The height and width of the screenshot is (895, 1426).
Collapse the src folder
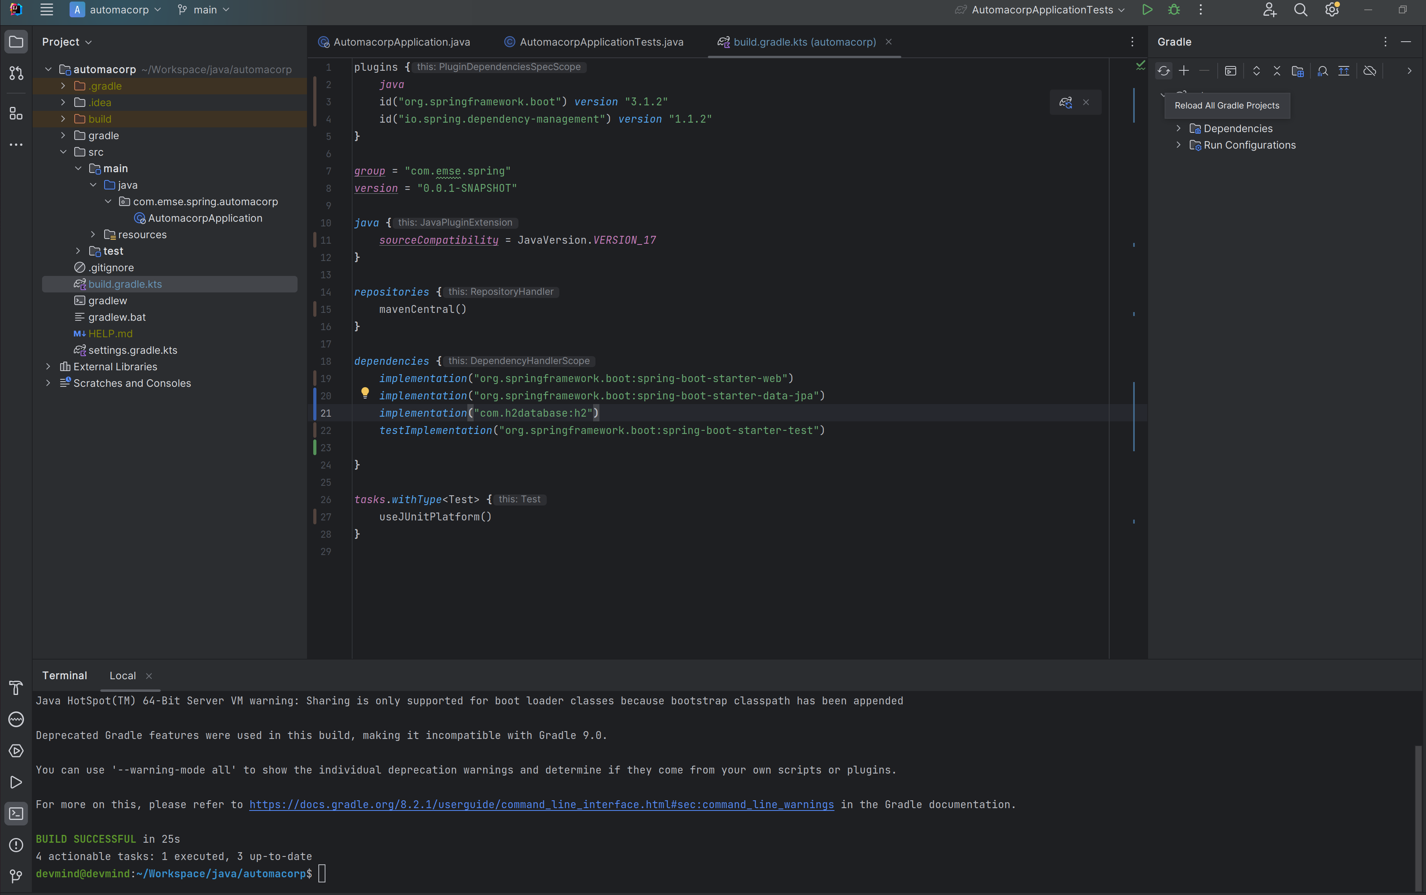(x=63, y=152)
